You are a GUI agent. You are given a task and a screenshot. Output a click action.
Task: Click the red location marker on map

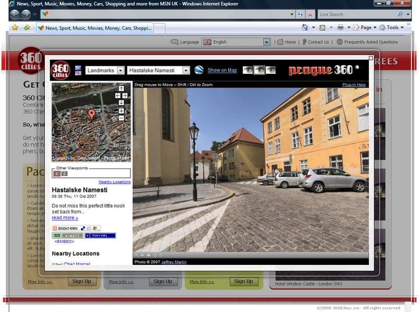(x=91, y=114)
